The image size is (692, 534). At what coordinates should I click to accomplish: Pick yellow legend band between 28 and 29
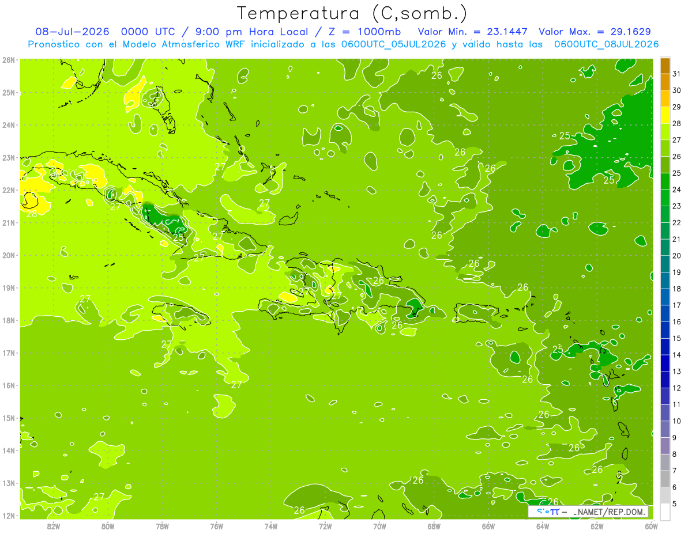665,115
